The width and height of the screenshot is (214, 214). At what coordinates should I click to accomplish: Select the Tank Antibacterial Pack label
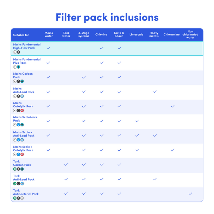pyautogui.click(x=26, y=192)
